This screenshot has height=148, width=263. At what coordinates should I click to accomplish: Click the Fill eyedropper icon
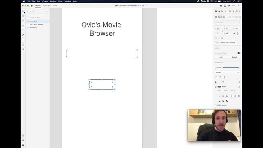[x=240, y=82]
